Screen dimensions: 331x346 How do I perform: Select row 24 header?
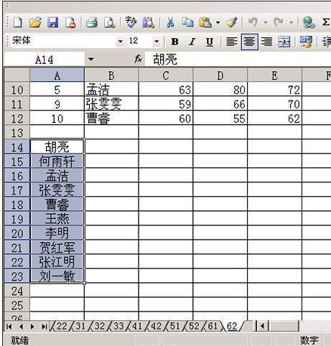point(17,291)
